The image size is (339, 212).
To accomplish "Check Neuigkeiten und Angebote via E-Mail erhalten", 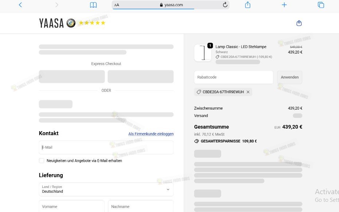I will 42,161.
